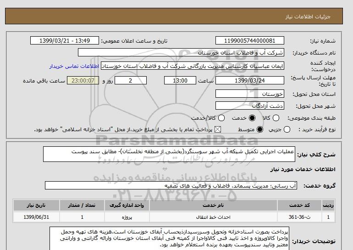Select the کالا radio button
The height and width of the screenshot is (250, 353).
click(276, 118)
